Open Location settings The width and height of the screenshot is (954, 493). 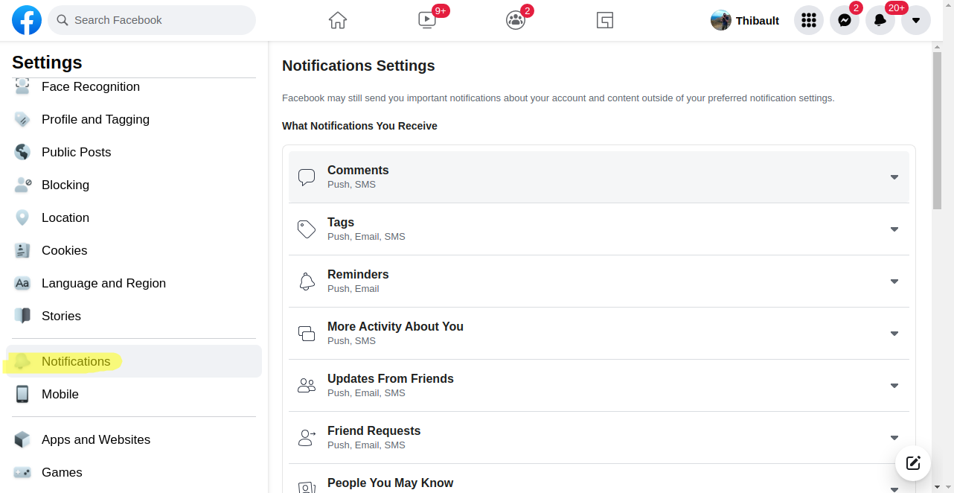pyautogui.click(x=134, y=217)
